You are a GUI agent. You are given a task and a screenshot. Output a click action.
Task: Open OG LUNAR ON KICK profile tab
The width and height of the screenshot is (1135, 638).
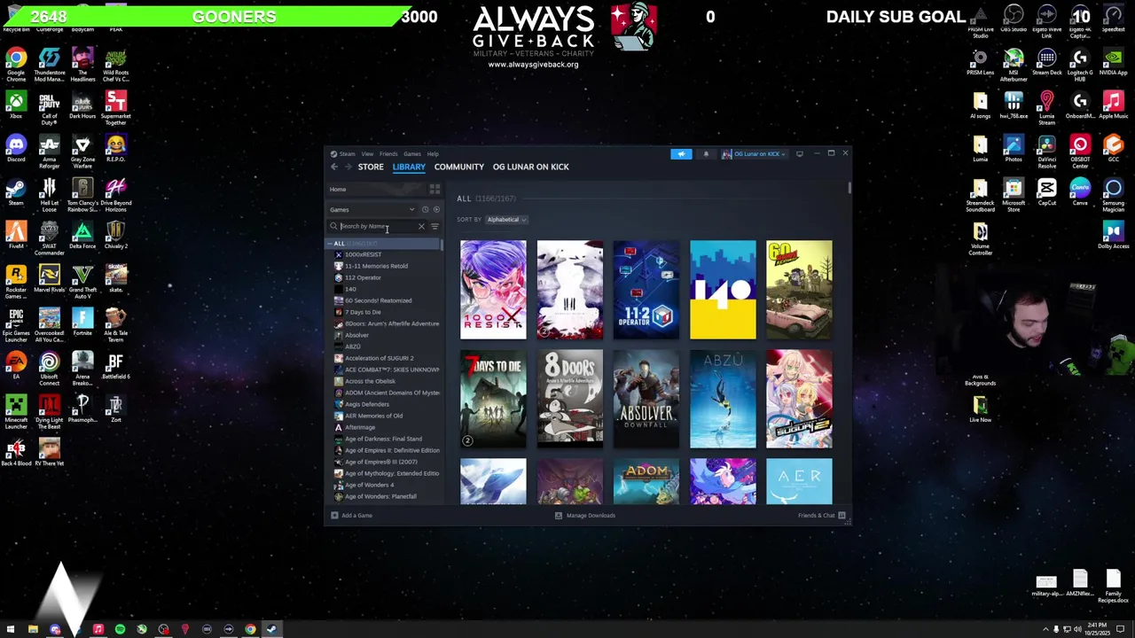point(531,167)
